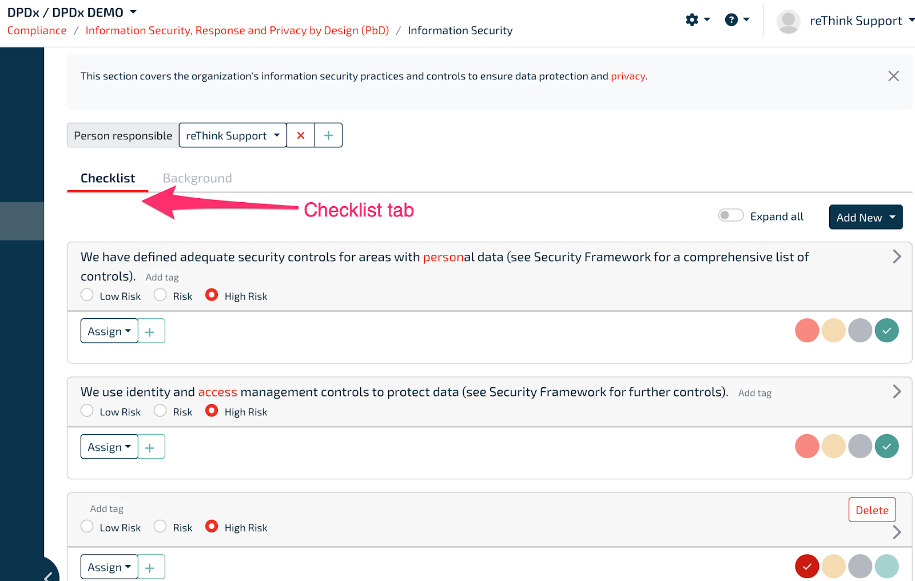Select the Checklist tab
This screenshot has width=915, height=581.
(x=107, y=178)
